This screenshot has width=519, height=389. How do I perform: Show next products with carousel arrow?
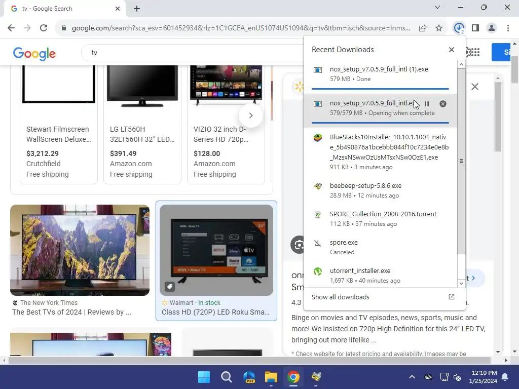tap(250, 115)
